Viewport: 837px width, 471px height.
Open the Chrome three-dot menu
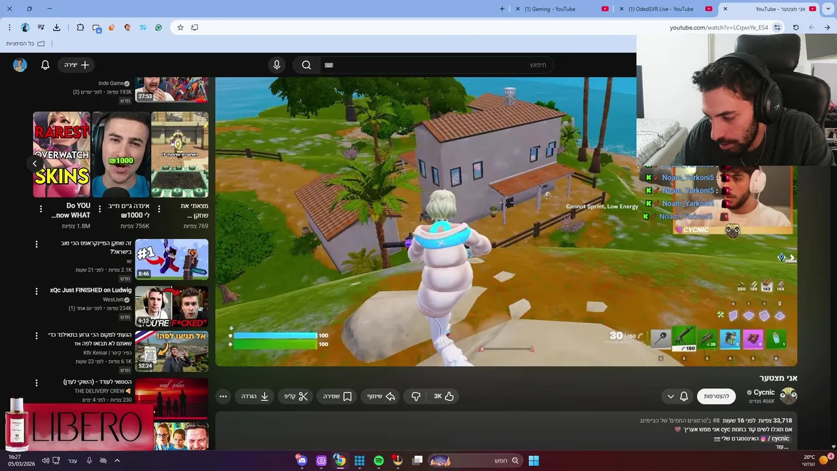(9, 27)
